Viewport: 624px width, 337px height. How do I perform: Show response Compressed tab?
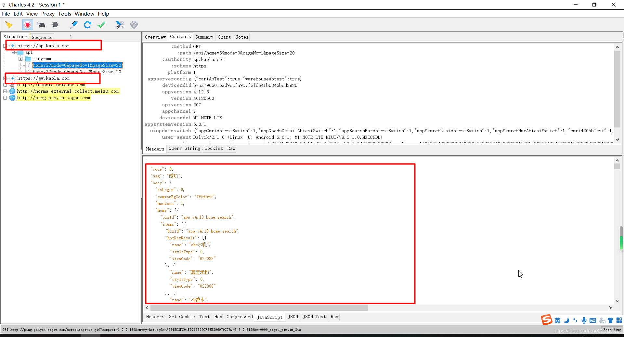click(x=240, y=317)
